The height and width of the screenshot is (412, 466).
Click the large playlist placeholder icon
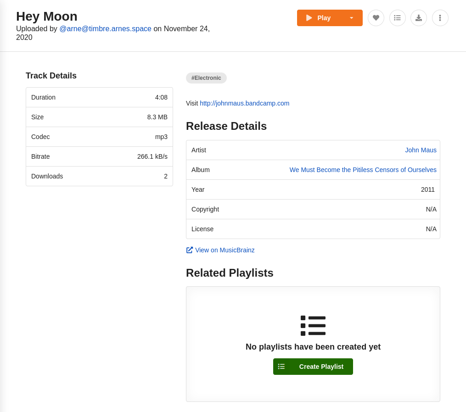[313, 326]
